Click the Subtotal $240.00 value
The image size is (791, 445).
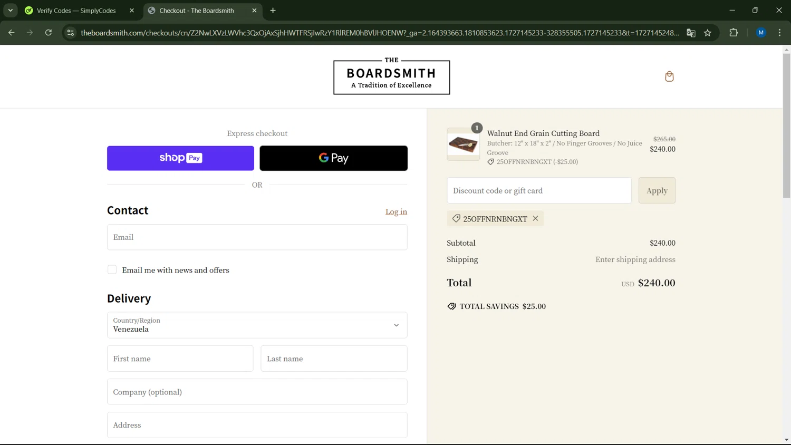[662, 243]
